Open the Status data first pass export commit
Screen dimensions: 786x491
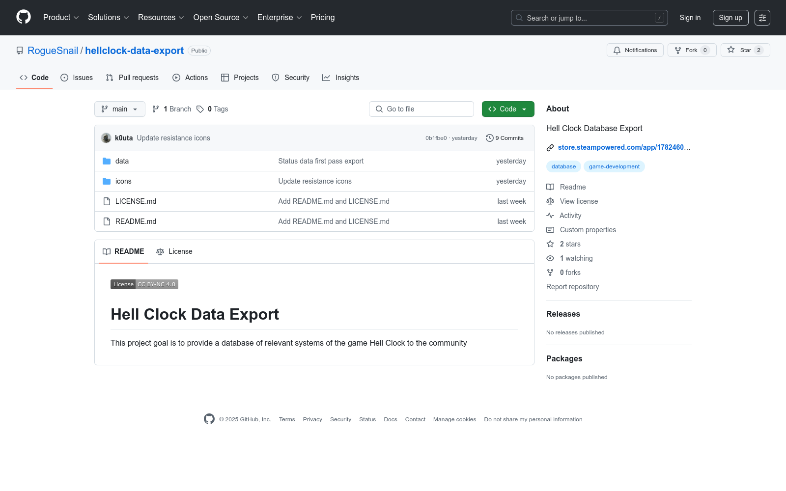coord(321,161)
